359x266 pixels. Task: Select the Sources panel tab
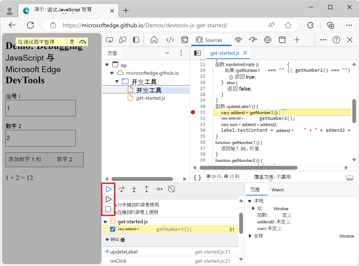click(x=209, y=40)
